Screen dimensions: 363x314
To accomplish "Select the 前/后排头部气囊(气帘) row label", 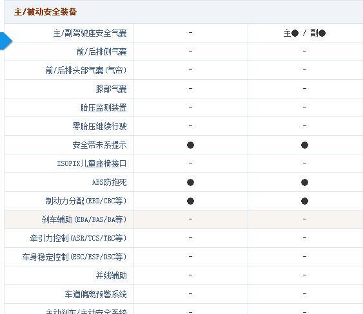I will (86, 70).
